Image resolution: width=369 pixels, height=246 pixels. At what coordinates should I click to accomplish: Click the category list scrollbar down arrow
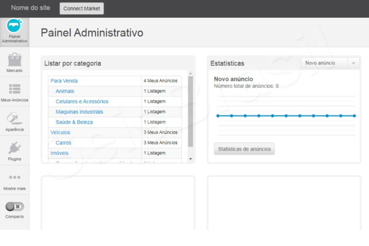pos(190,159)
